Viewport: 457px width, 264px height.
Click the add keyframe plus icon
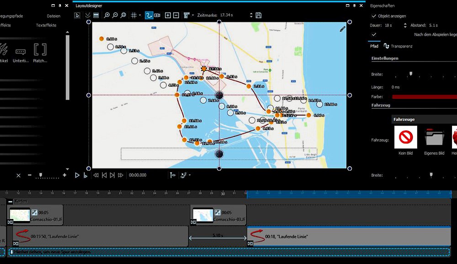(x=168, y=16)
